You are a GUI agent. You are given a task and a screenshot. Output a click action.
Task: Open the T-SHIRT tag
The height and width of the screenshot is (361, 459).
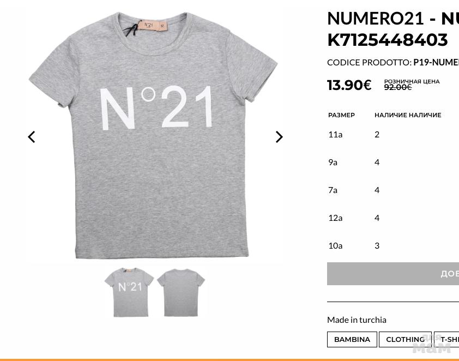pos(449,339)
